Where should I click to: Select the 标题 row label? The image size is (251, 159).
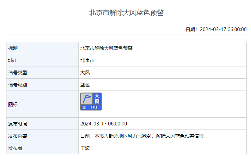[13, 48]
